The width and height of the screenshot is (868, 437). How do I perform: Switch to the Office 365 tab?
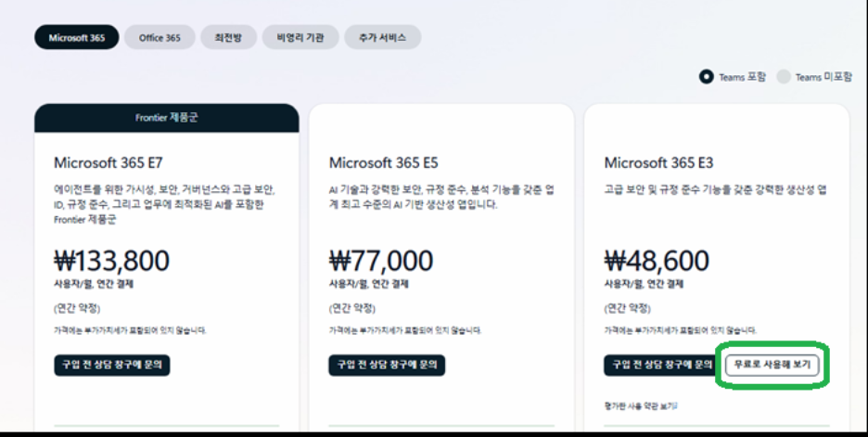coord(160,38)
